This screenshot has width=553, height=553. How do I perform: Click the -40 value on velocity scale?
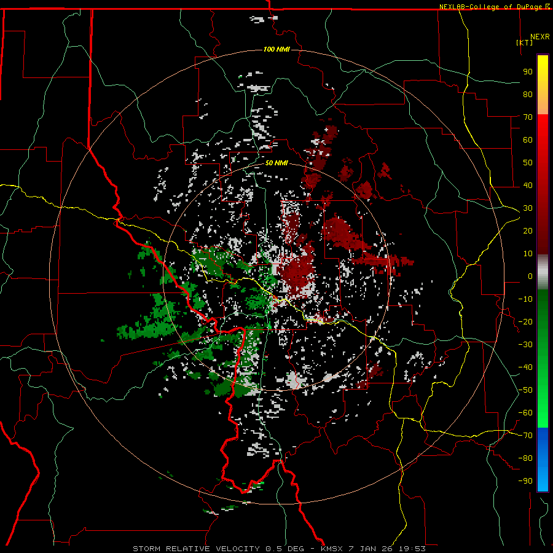[x=525, y=367]
